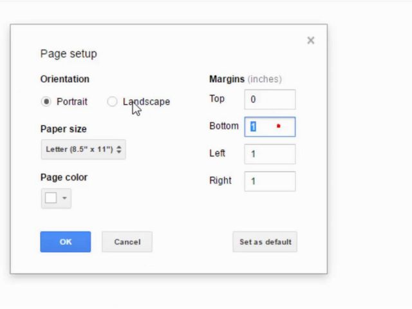The image size is (412, 309).
Task: Open the Page color picker swatch
Action: pos(51,198)
